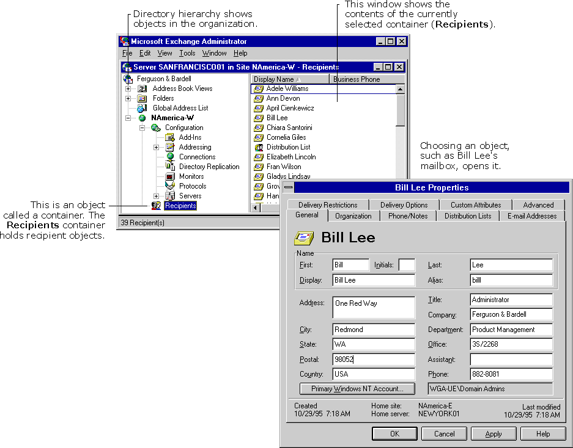Click the Ferguson & Bardell organization icon
This screenshot has width=573, height=448.
128,79
